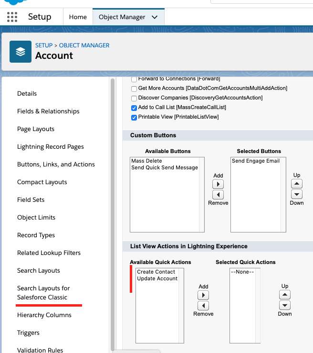This screenshot has width=313, height=353.
Task: Select Mass Delete in Available Buttons
Action: [x=146, y=161]
